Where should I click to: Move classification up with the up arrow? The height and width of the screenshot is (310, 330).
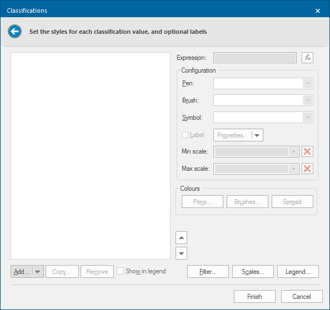click(181, 238)
